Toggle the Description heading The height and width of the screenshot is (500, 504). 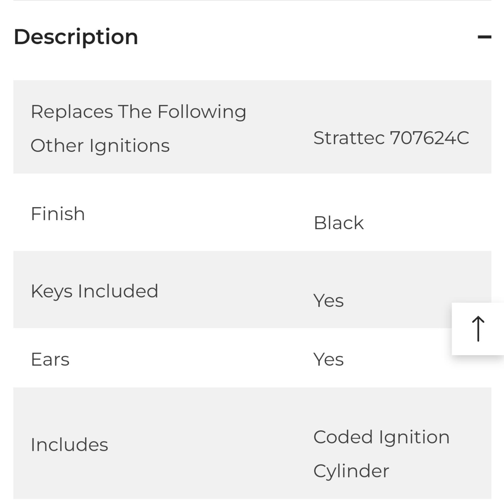click(76, 37)
